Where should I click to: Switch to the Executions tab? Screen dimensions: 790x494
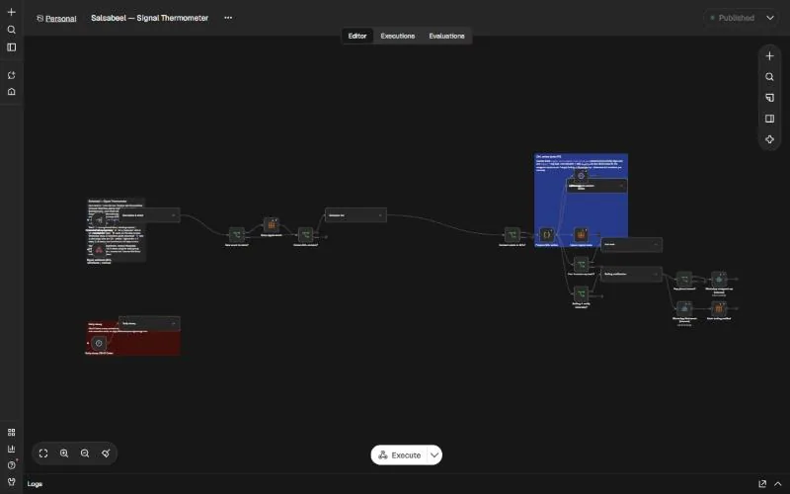398,36
